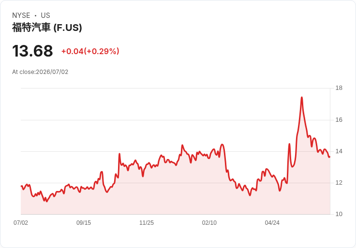Screen dimensions: 356x248
Task: Click the current price 13.68
Action: 32,51
